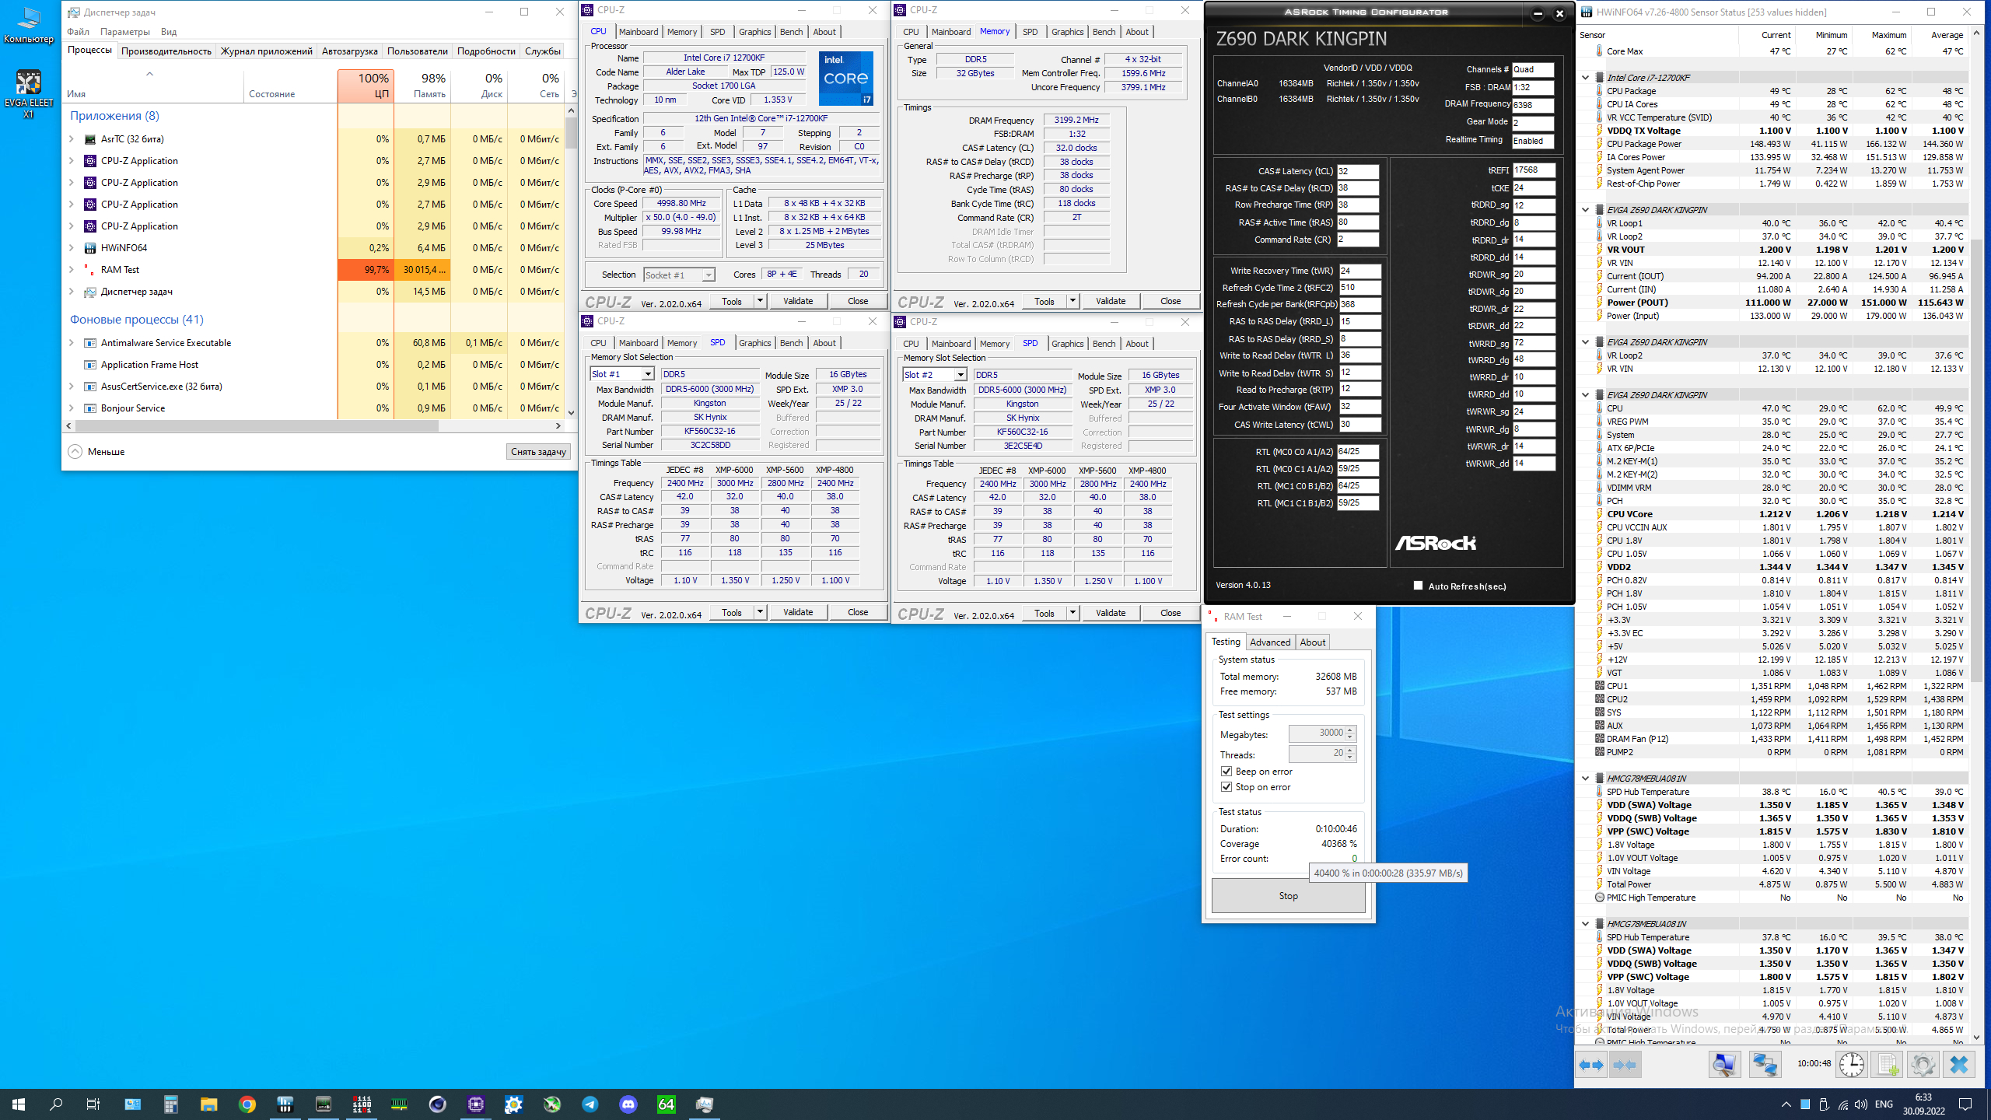Uncheck Stop on error option
This screenshot has width=1991, height=1120.
click(1226, 787)
